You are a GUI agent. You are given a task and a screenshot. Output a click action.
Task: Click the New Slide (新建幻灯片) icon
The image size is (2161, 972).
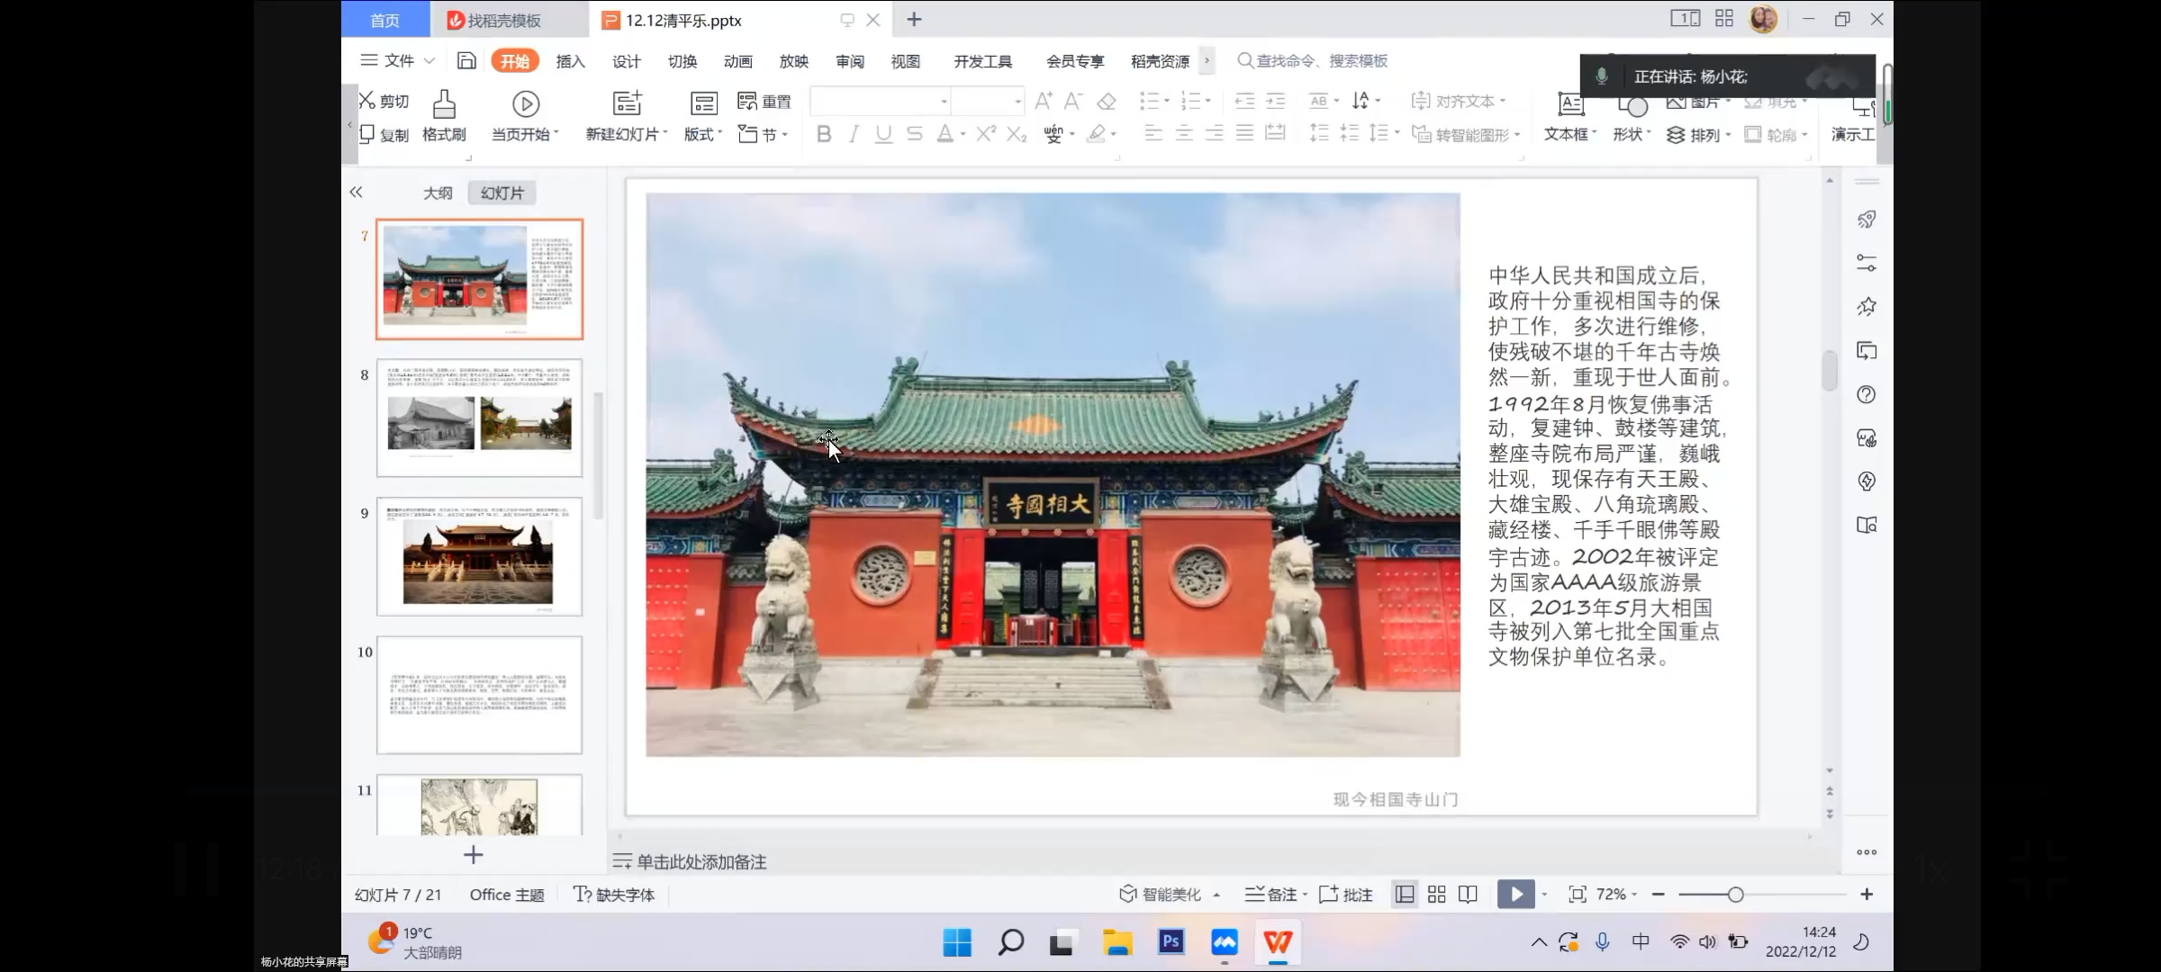(x=627, y=103)
